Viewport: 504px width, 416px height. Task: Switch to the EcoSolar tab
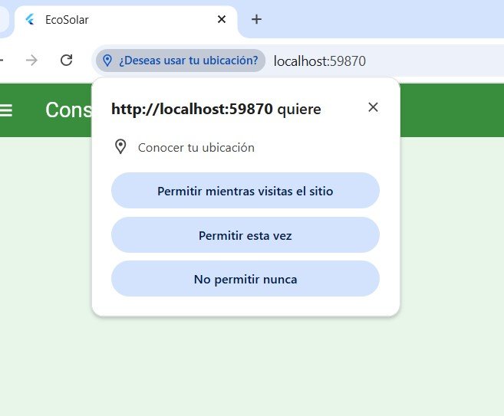pos(126,20)
